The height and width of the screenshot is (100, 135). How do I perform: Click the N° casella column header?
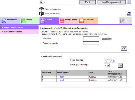(49, 73)
